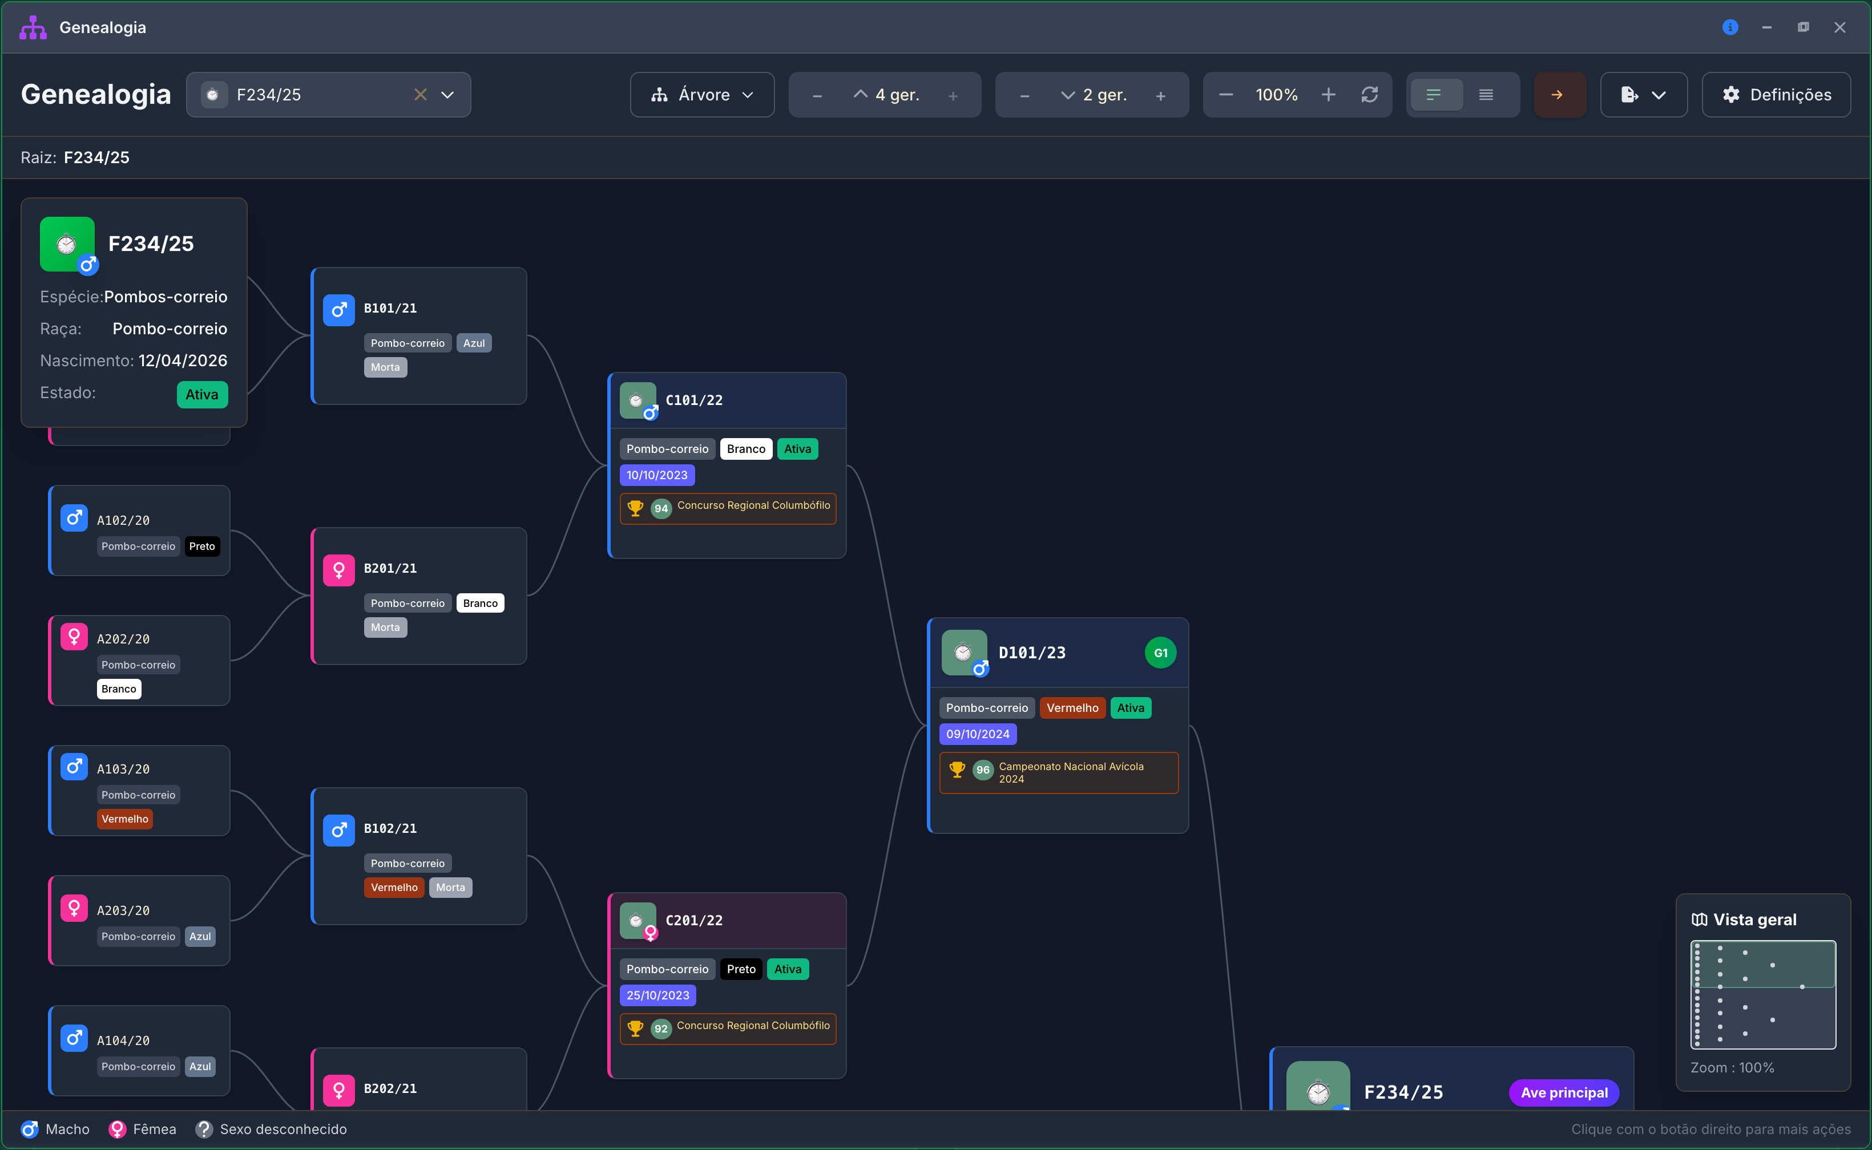Click the C201/22 bird avatar
This screenshot has width=1872, height=1150.
[638, 921]
